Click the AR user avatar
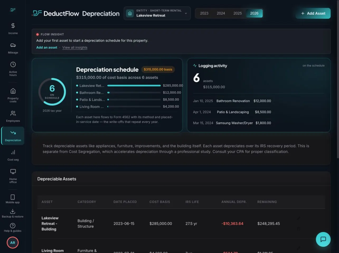The width and height of the screenshot is (339, 253). pyautogui.click(x=13, y=243)
